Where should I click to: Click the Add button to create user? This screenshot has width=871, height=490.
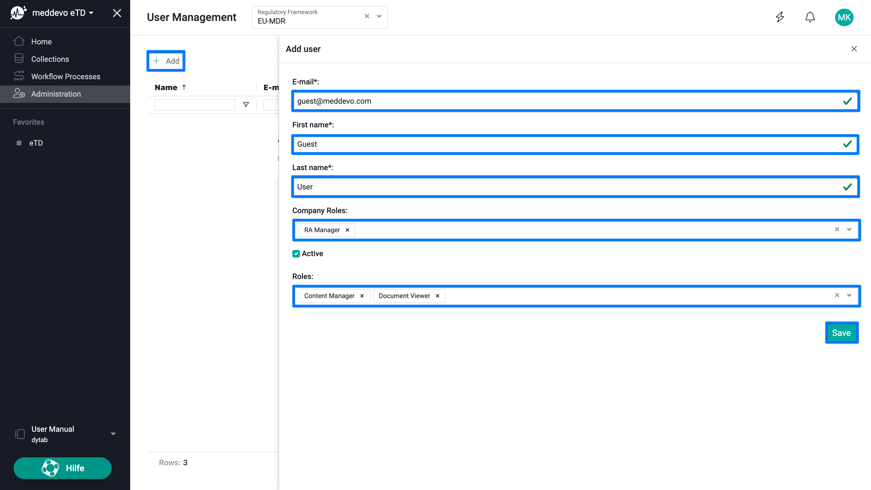(x=166, y=61)
